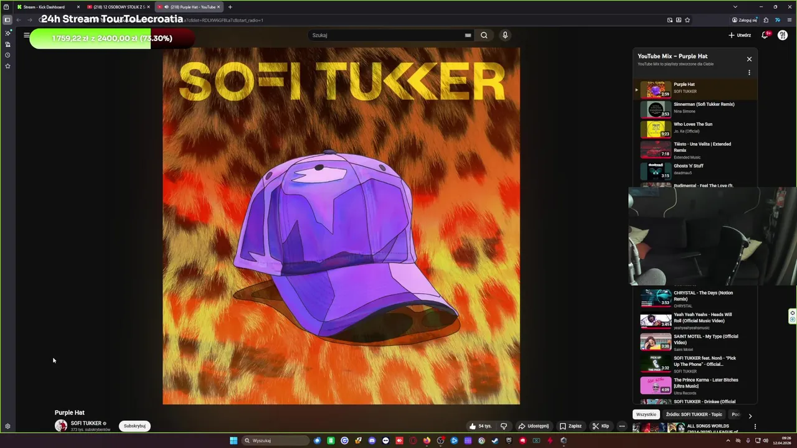Open the AI sparkle icon in sidebar

tap(7, 33)
